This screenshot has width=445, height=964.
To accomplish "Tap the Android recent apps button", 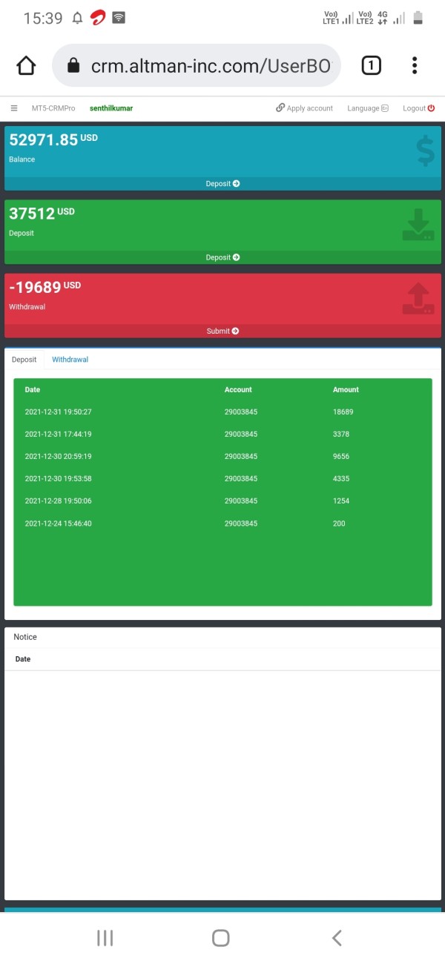I will (x=105, y=938).
